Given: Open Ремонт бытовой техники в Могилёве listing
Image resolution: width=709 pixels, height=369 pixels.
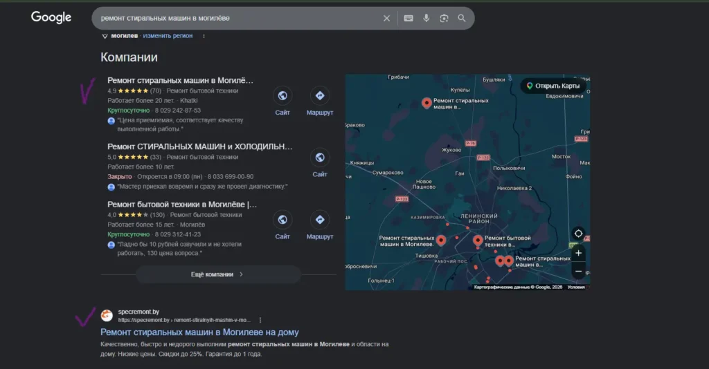Looking at the screenshot, I should click(x=182, y=205).
